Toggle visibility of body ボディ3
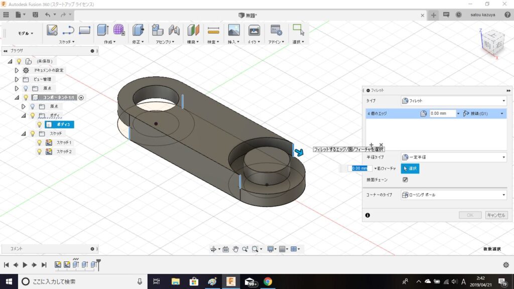The height and width of the screenshot is (289, 514). tap(39, 124)
